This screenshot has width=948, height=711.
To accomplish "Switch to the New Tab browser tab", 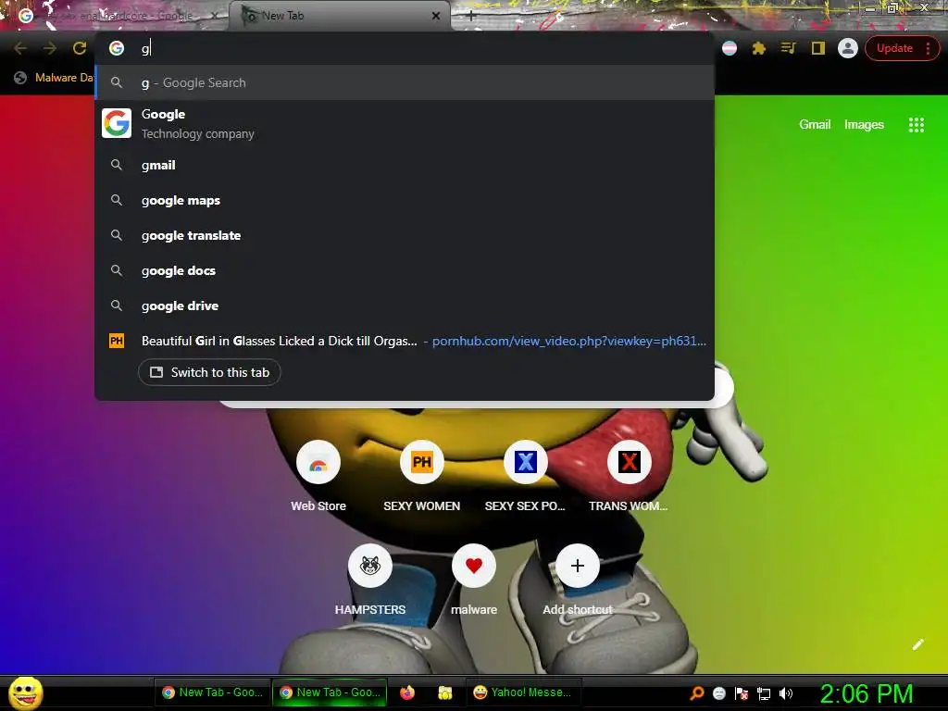I will 339,16.
